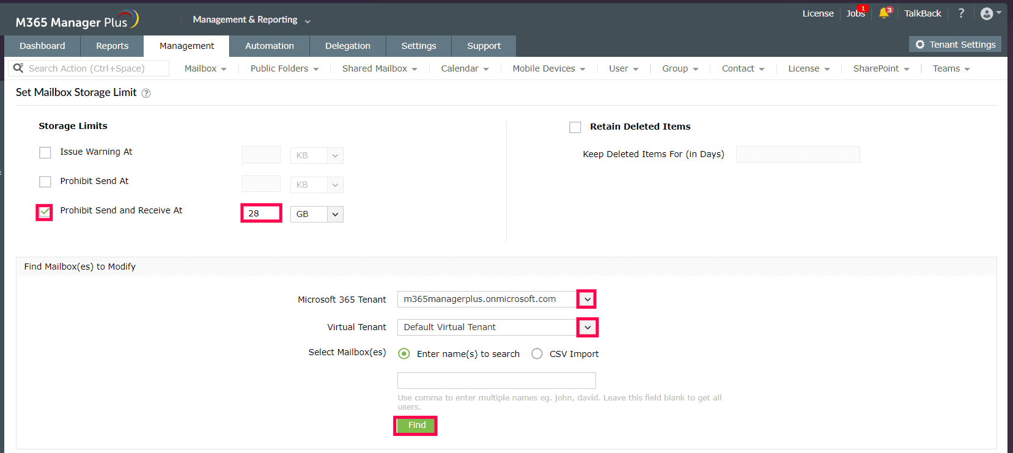Click the Prohibit Send At value field
This screenshot has width=1013, height=453.
pos(261,184)
